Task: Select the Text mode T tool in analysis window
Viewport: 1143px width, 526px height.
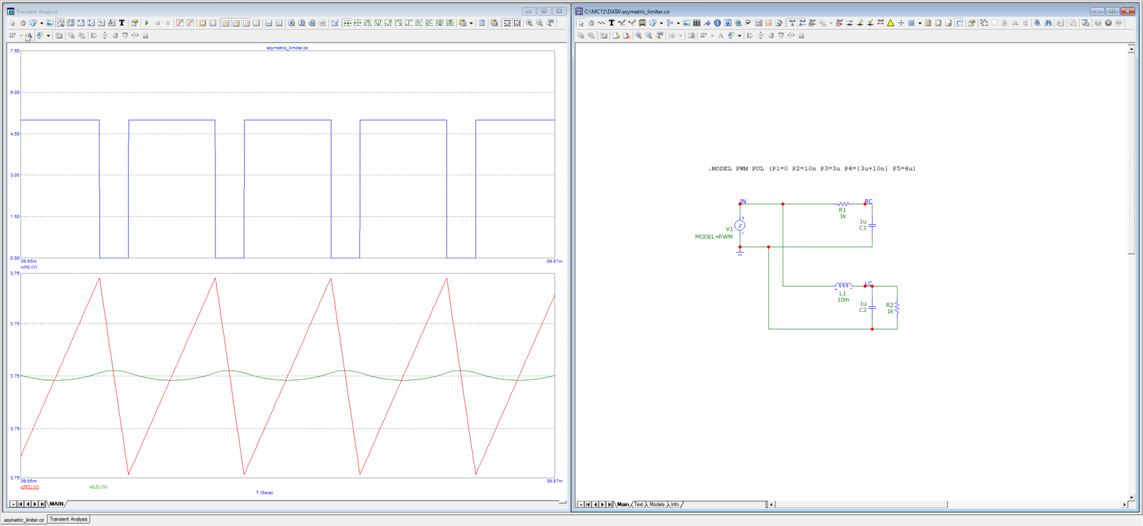Action: 122,23
